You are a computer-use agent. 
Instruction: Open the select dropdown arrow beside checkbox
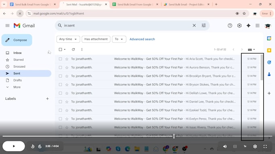click(x=65, y=49)
